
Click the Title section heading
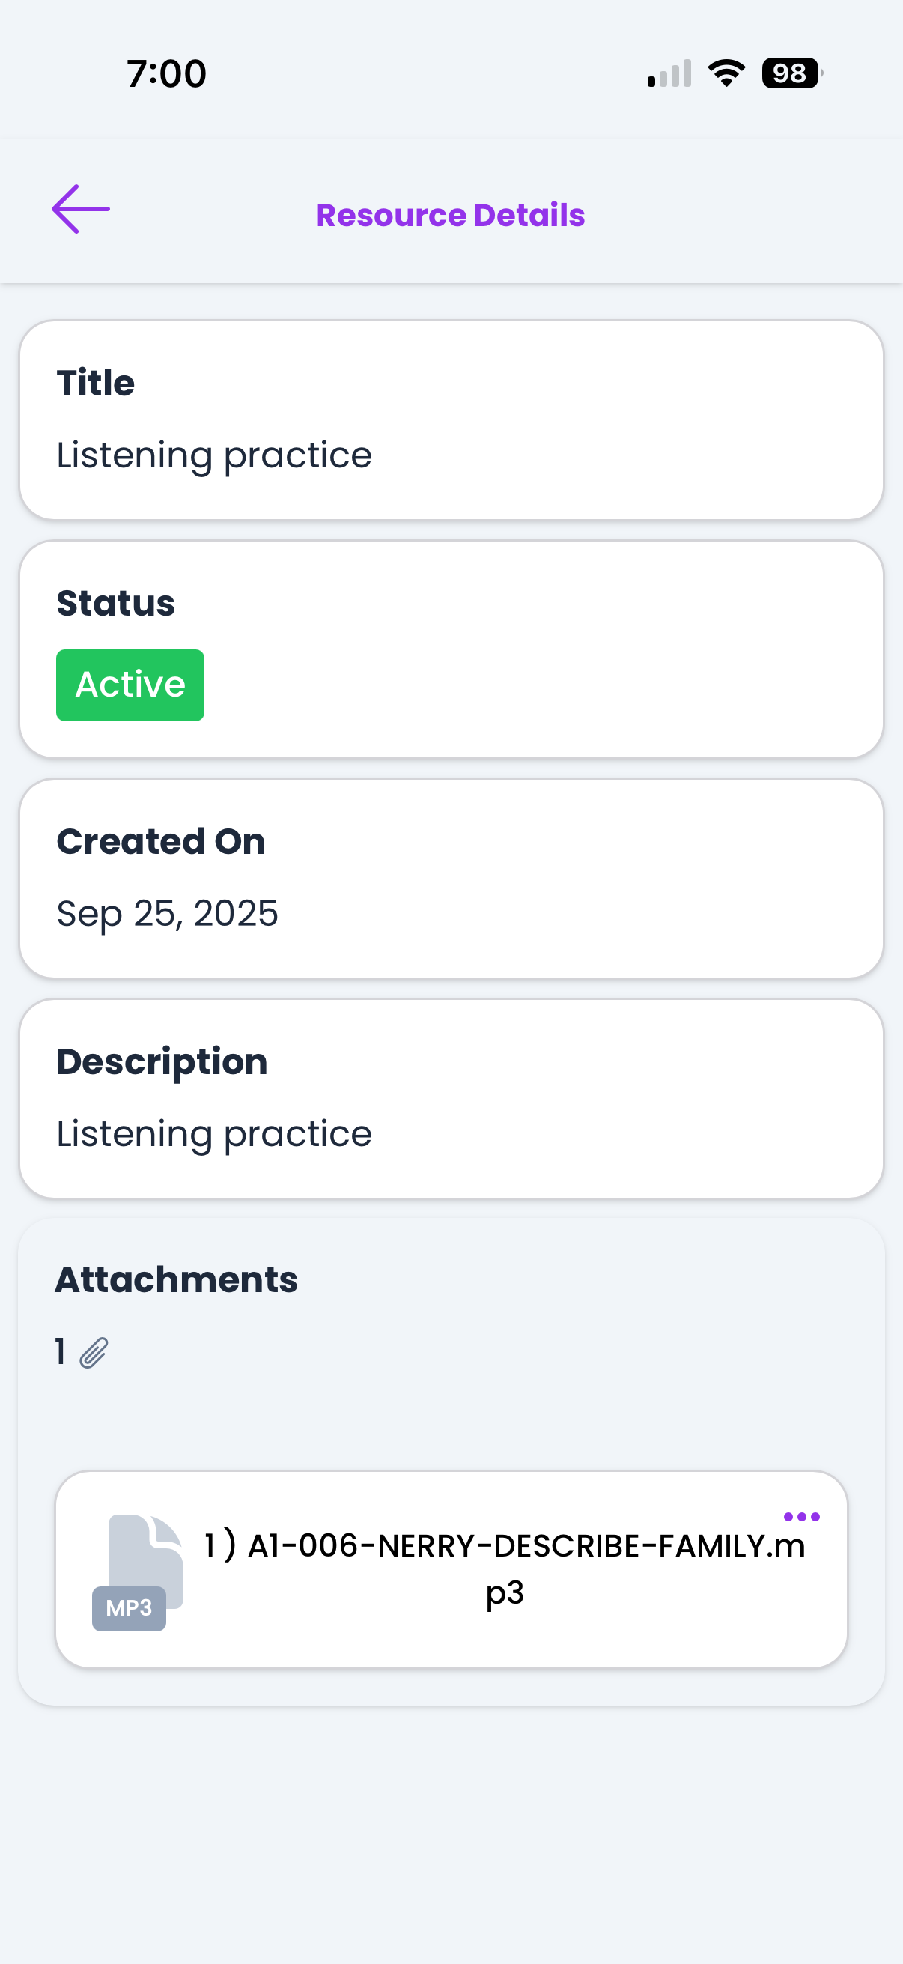(x=95, y=383)
